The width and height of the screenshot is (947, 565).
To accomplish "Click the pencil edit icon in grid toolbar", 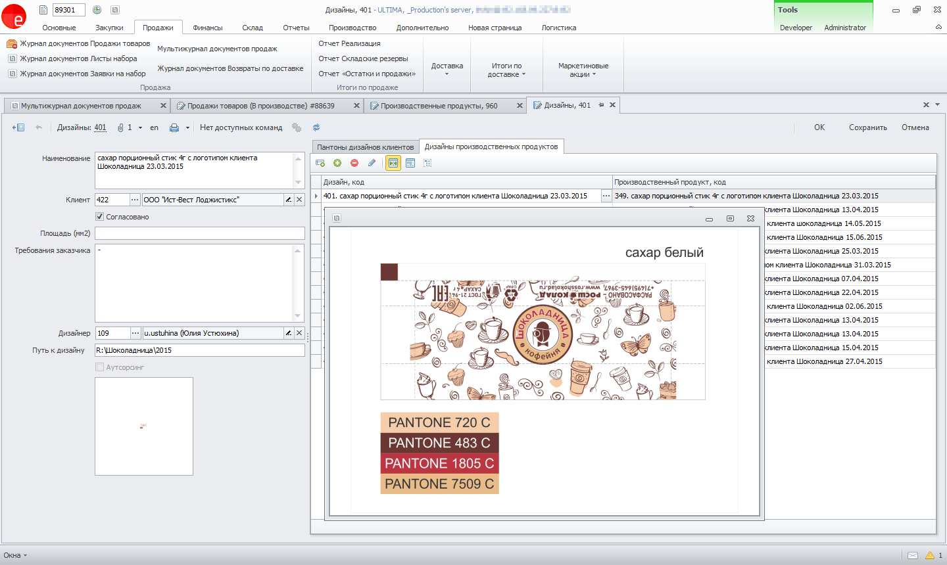I will tap(372, 163).
